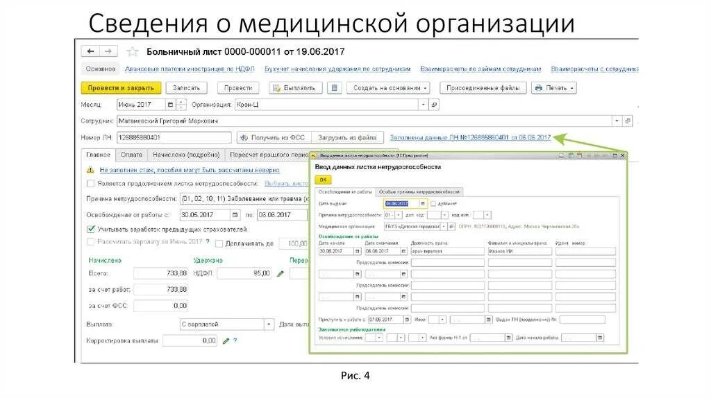Expand the Медицинская организация dropdown
Screen dimensions: 711x398
point(444,226)
